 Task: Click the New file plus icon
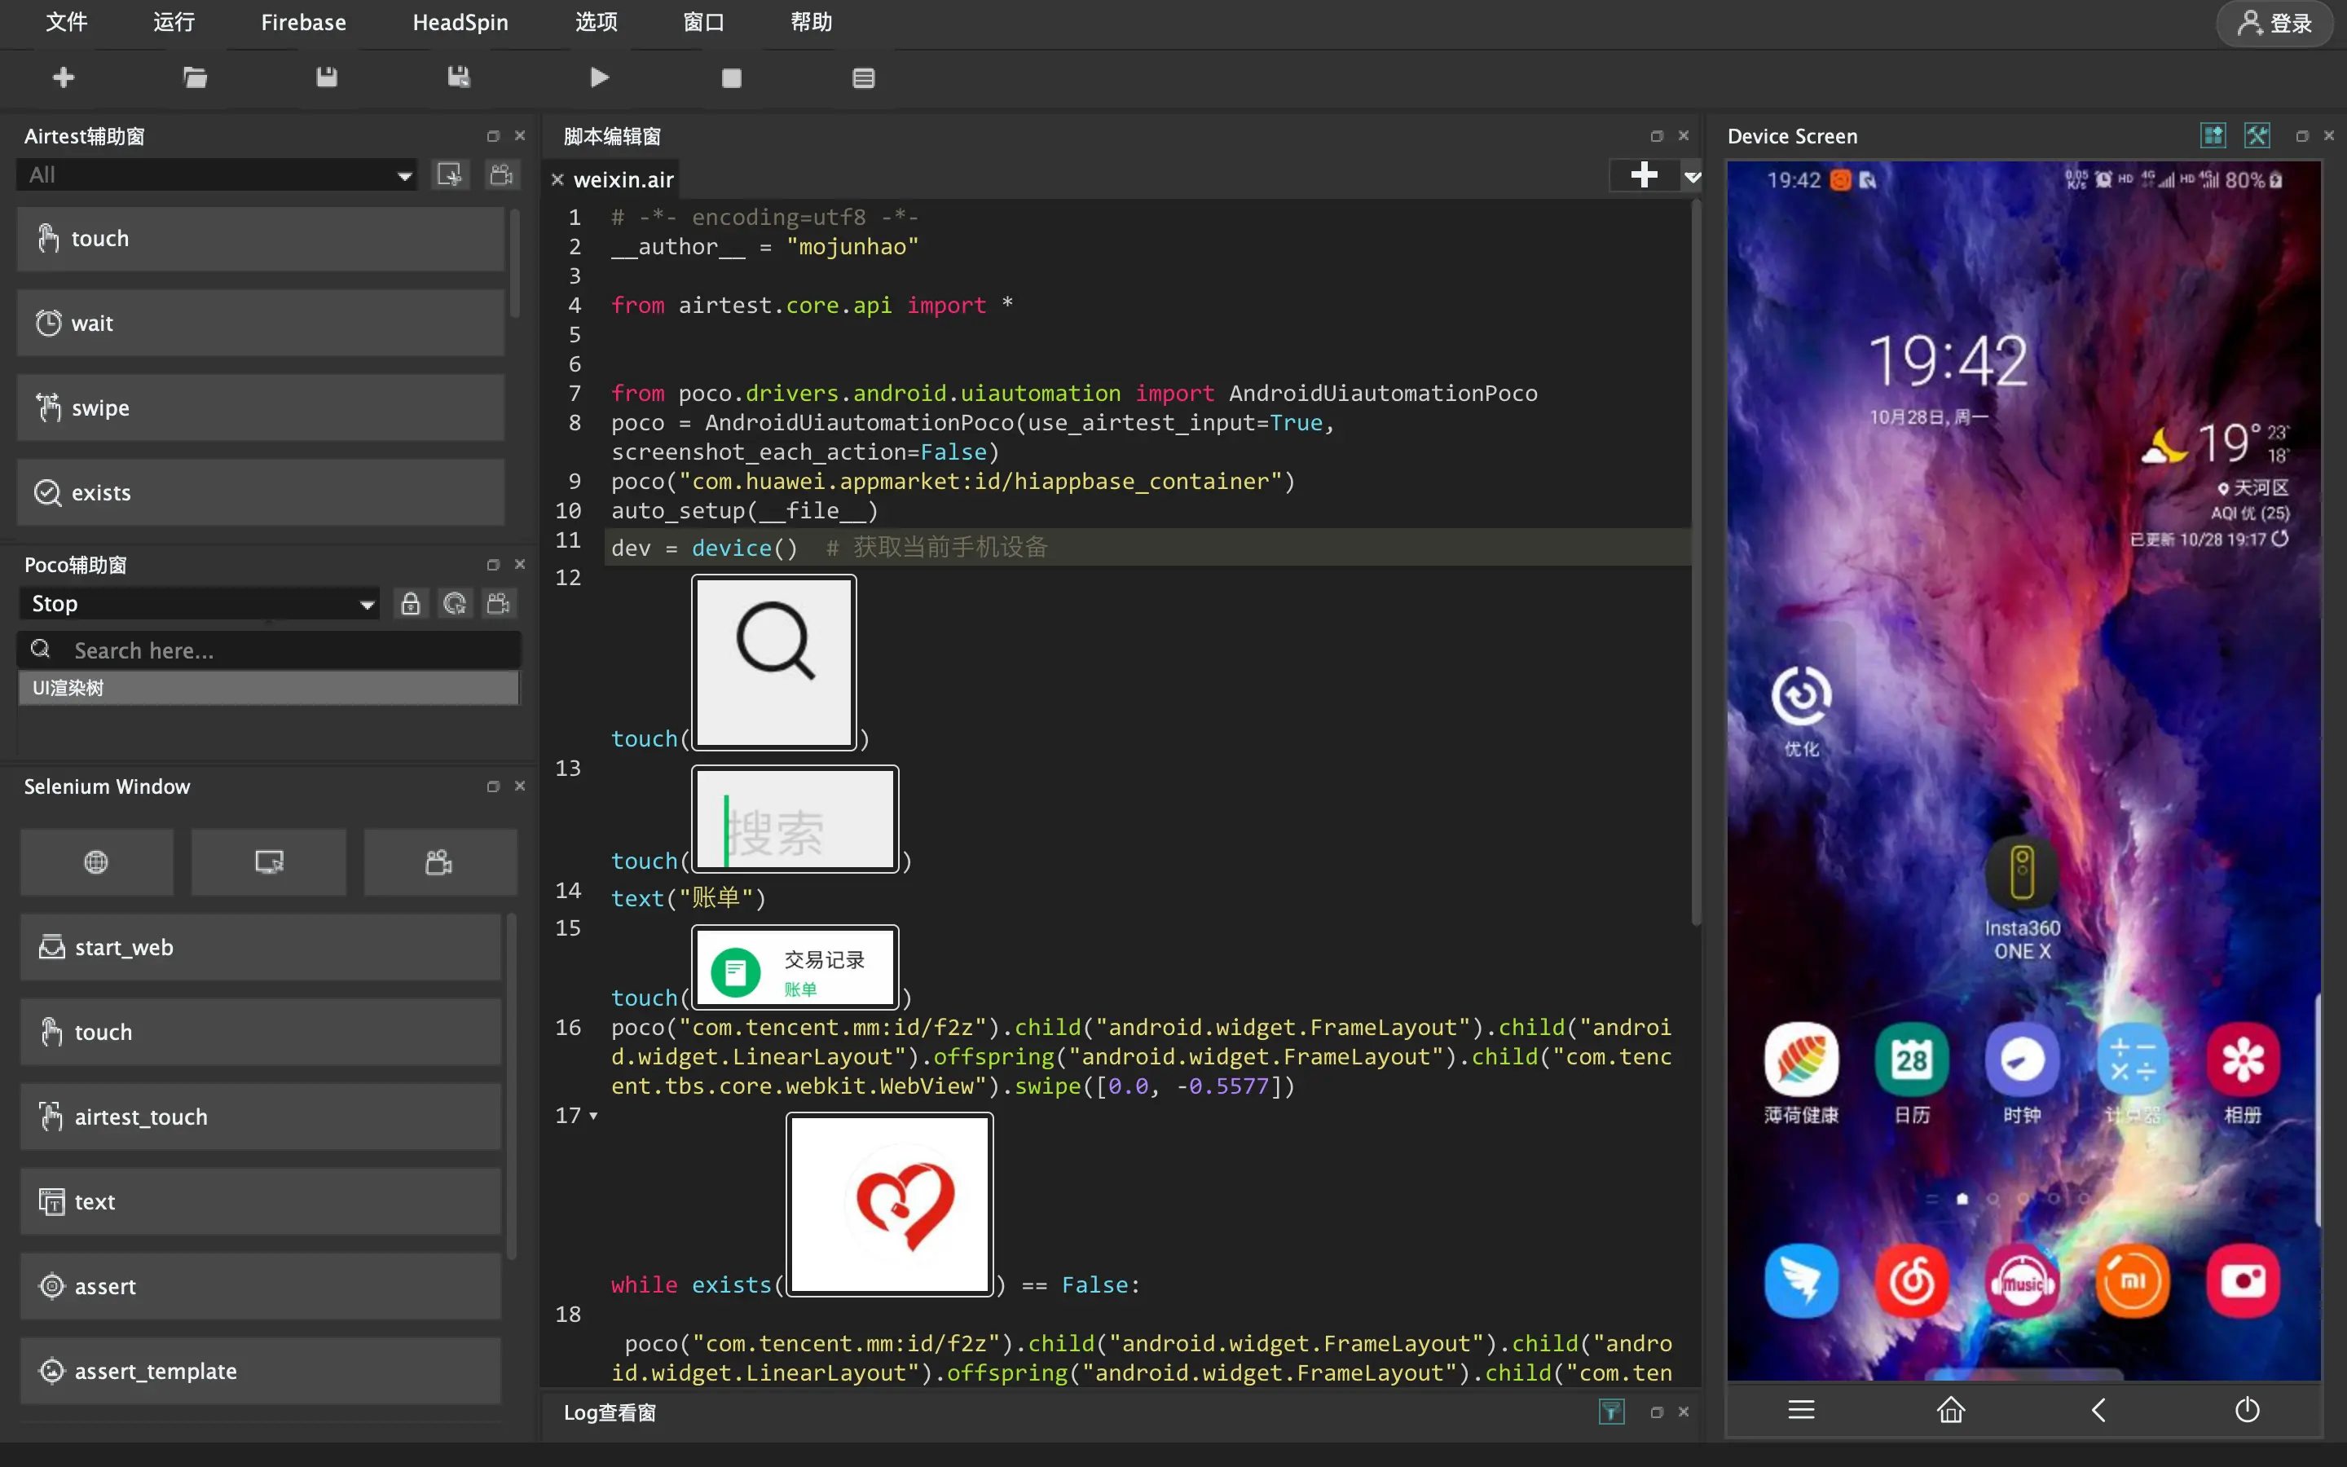pyautogui.click(x=64, y=77)
